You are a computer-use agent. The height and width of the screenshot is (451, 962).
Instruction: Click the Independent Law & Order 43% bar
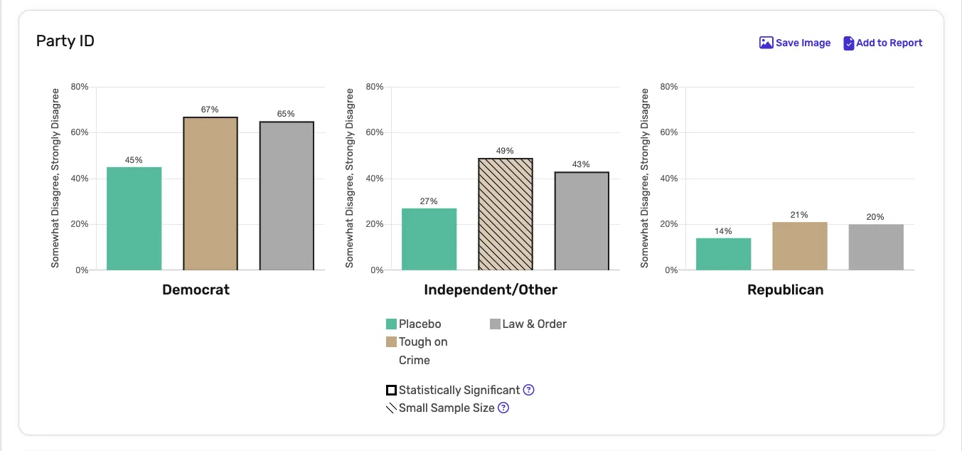(582, 221)
